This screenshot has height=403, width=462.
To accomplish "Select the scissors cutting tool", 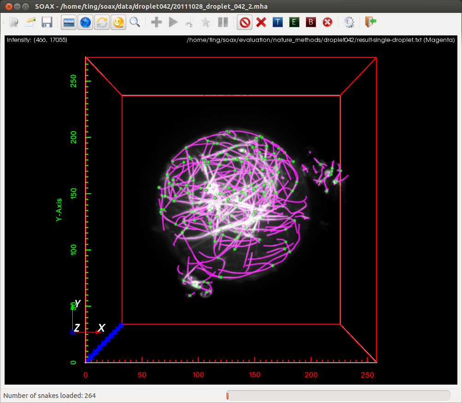I will 189,22.
